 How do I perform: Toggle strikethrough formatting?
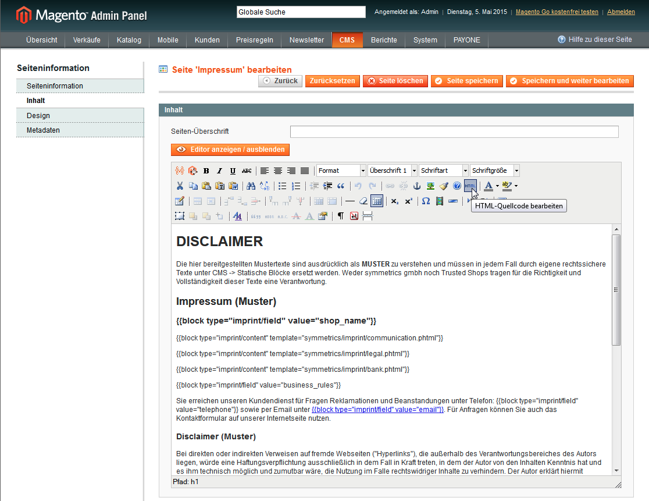tap(246, 170)
